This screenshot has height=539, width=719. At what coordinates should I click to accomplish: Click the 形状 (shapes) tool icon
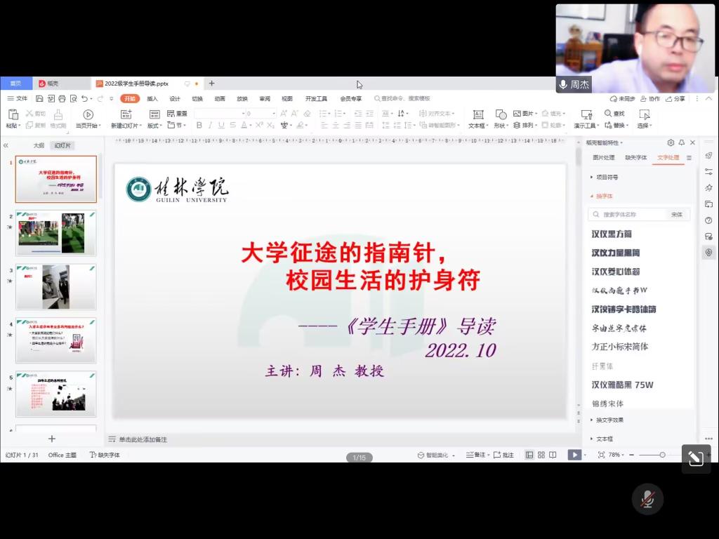coord(501,114)
